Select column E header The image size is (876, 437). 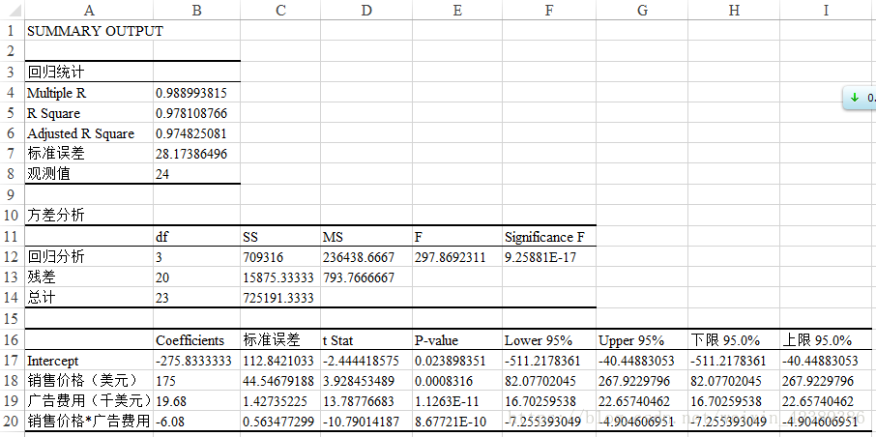pos(457,10)
